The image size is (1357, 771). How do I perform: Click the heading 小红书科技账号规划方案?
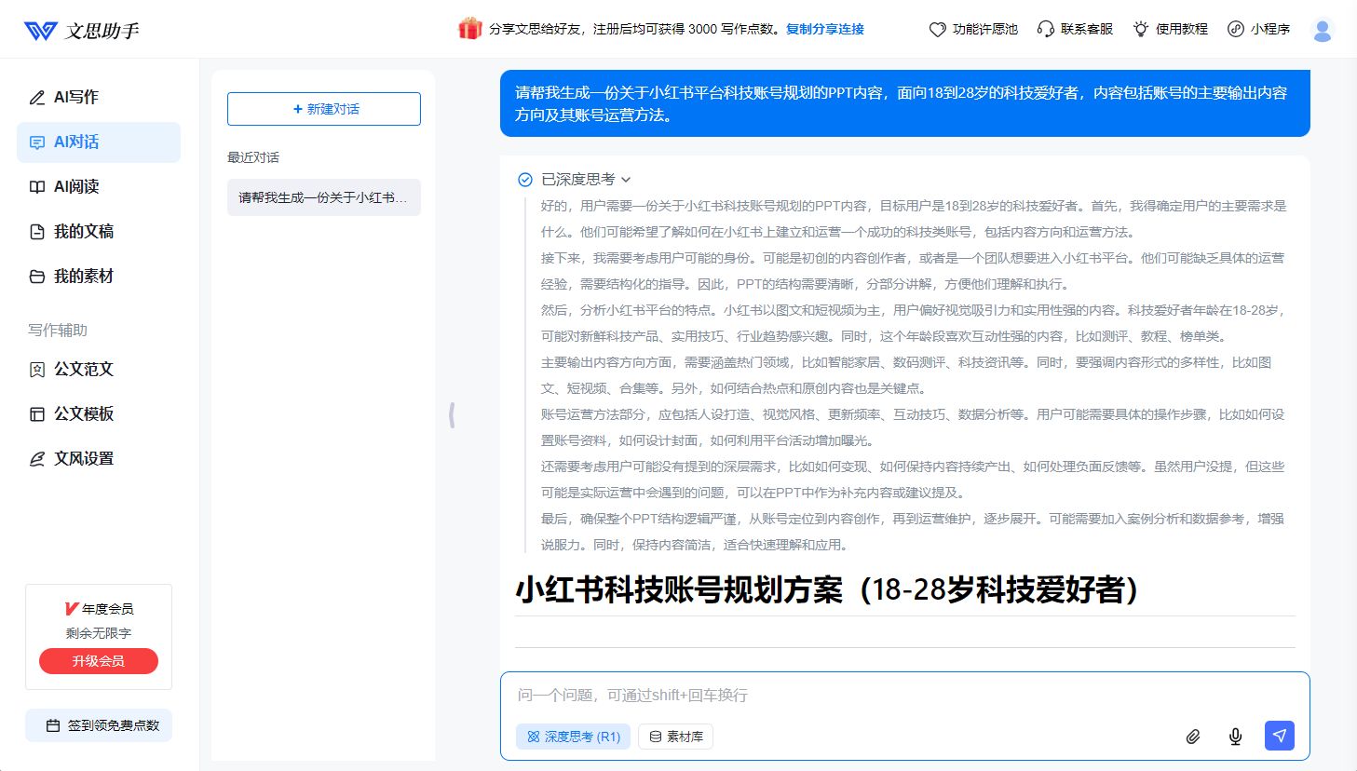pos(827,589)
